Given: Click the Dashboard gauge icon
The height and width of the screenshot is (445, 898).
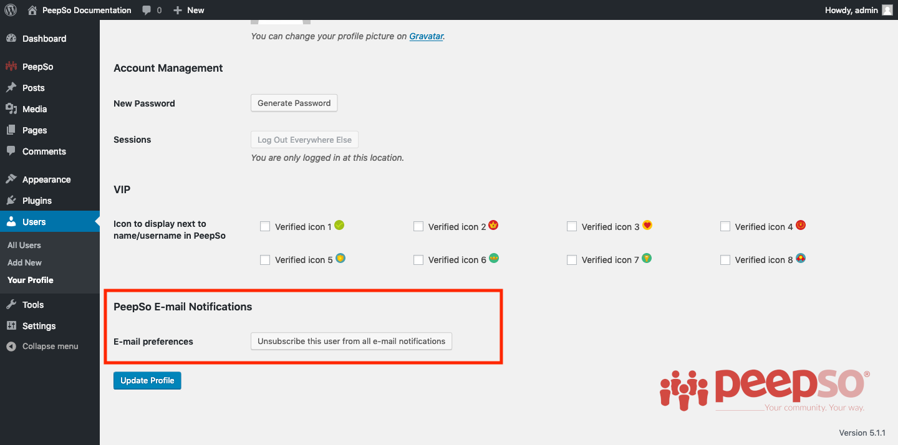Looking at the screenshot, I should pyautogui.click(x=11, y=39).
